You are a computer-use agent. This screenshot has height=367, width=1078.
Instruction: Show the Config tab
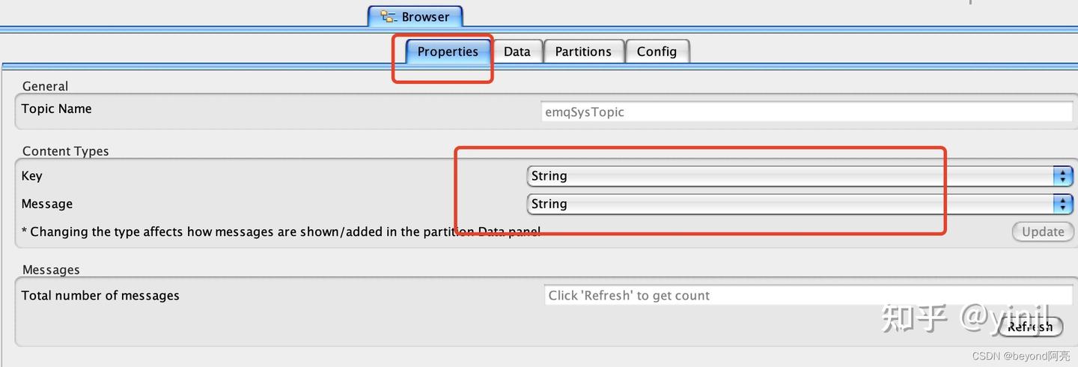(657, 52)
